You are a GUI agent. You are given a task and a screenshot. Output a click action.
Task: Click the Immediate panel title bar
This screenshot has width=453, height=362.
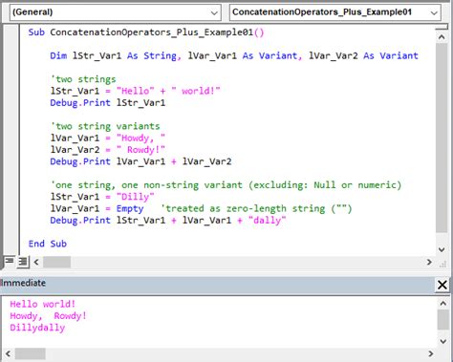pos(217,284)
